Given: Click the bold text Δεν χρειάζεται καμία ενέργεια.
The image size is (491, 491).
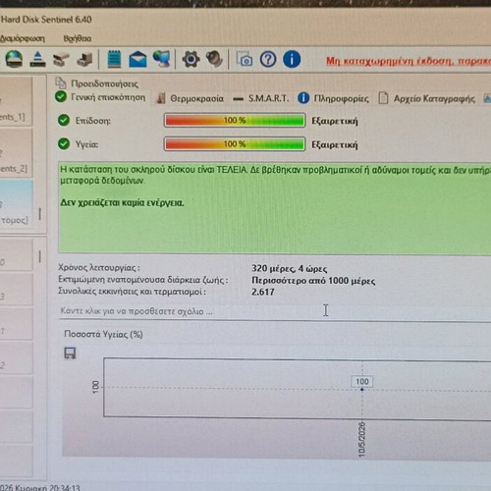Looking at the screenshot, I should [x=122, y=203].
